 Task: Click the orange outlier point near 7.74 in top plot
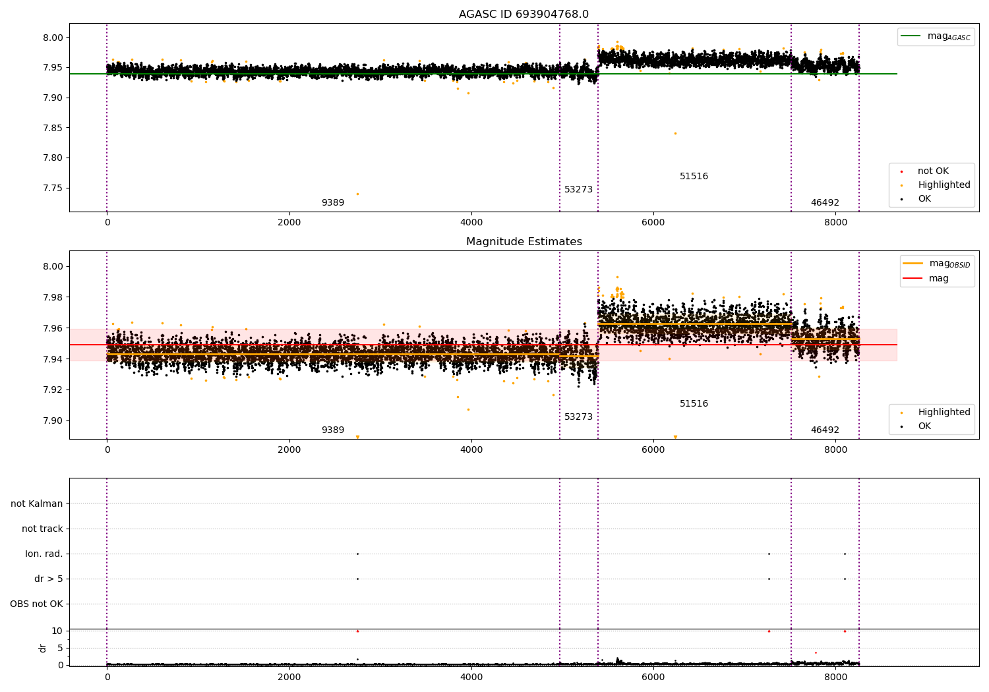357,194
